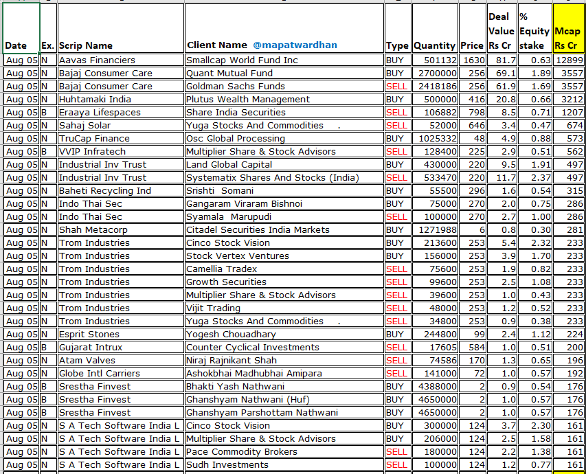Click Yogesh Chouadhary client cell
Image resolution: width=586 pixels, height=474 pixels.
coord(284,335)
